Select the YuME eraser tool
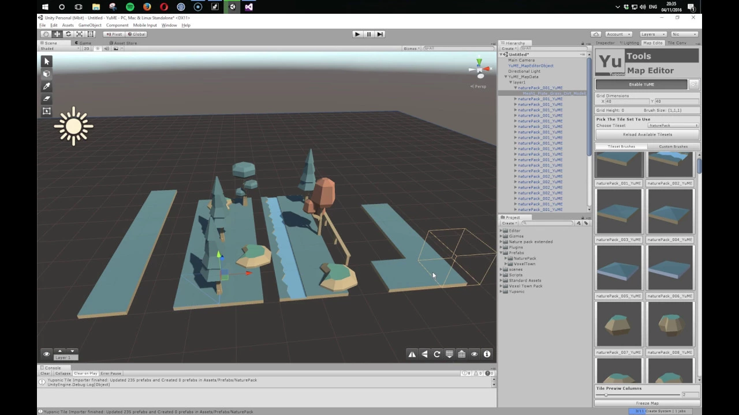Image resolution: width=739 pixels, height=415 pixels. pyautogui.click(x=47, y=99)
